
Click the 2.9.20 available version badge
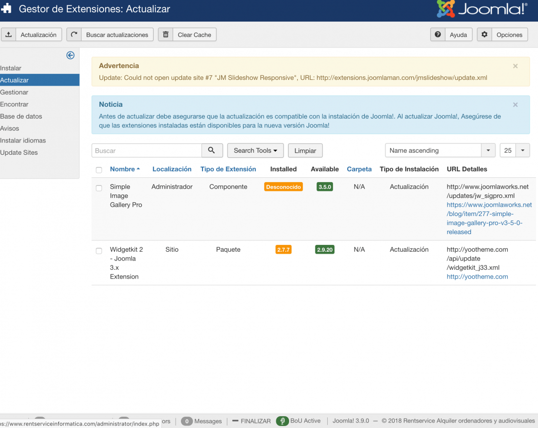coord(325,250)
